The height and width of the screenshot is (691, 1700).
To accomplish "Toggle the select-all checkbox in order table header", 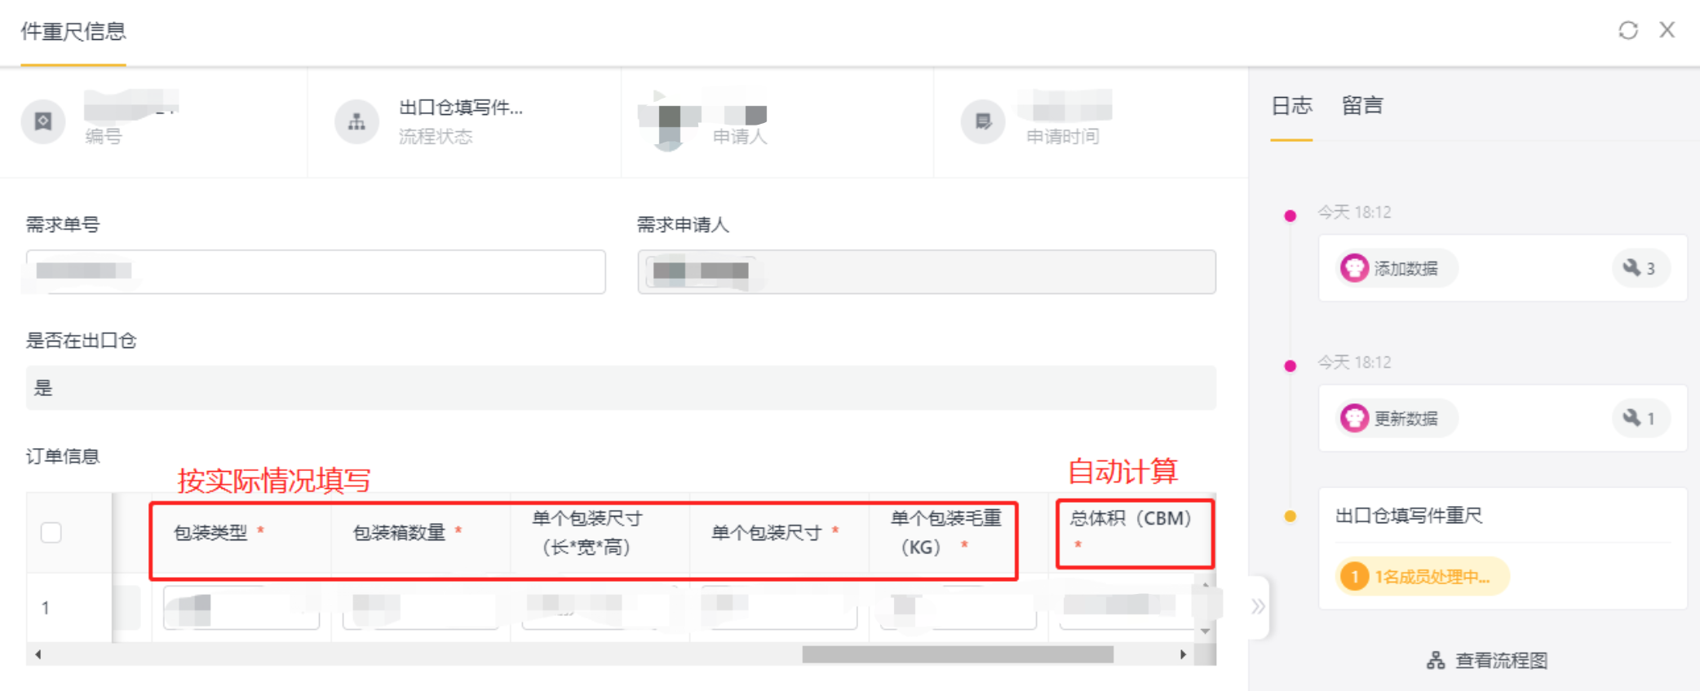I will pyautogui.click(x=51, y=533).
